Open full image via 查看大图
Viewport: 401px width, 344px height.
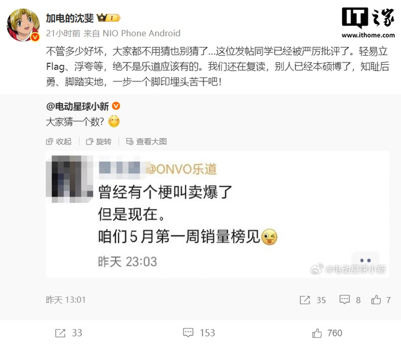pos(147,142)
